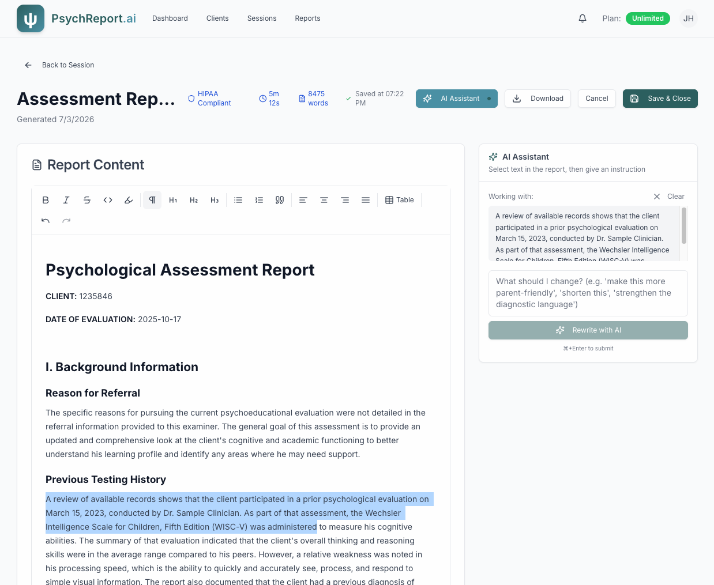714x585 pixels.
Task: Click the HIPAA Compliant badge
Action: click(209, 99)
